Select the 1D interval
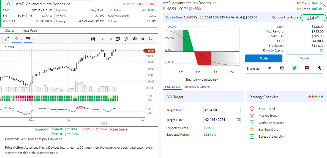The height and width of the screenshot is (158, 327). (102, 39)
